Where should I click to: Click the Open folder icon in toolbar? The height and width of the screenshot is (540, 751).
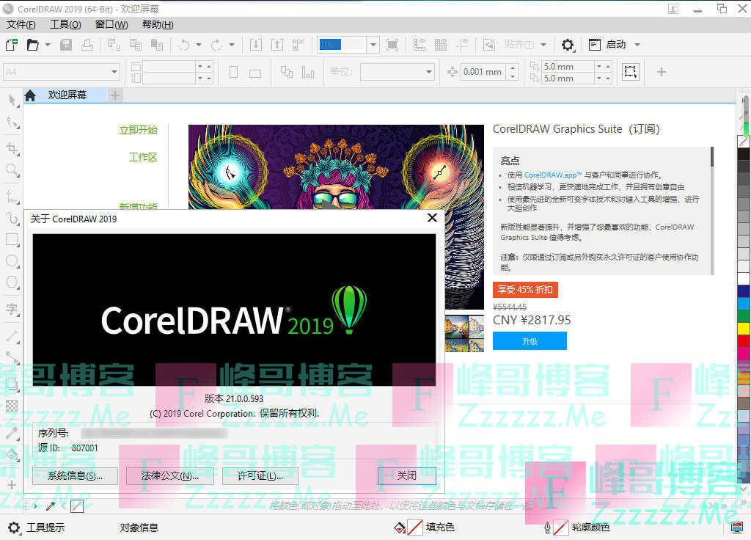(33, 45)
